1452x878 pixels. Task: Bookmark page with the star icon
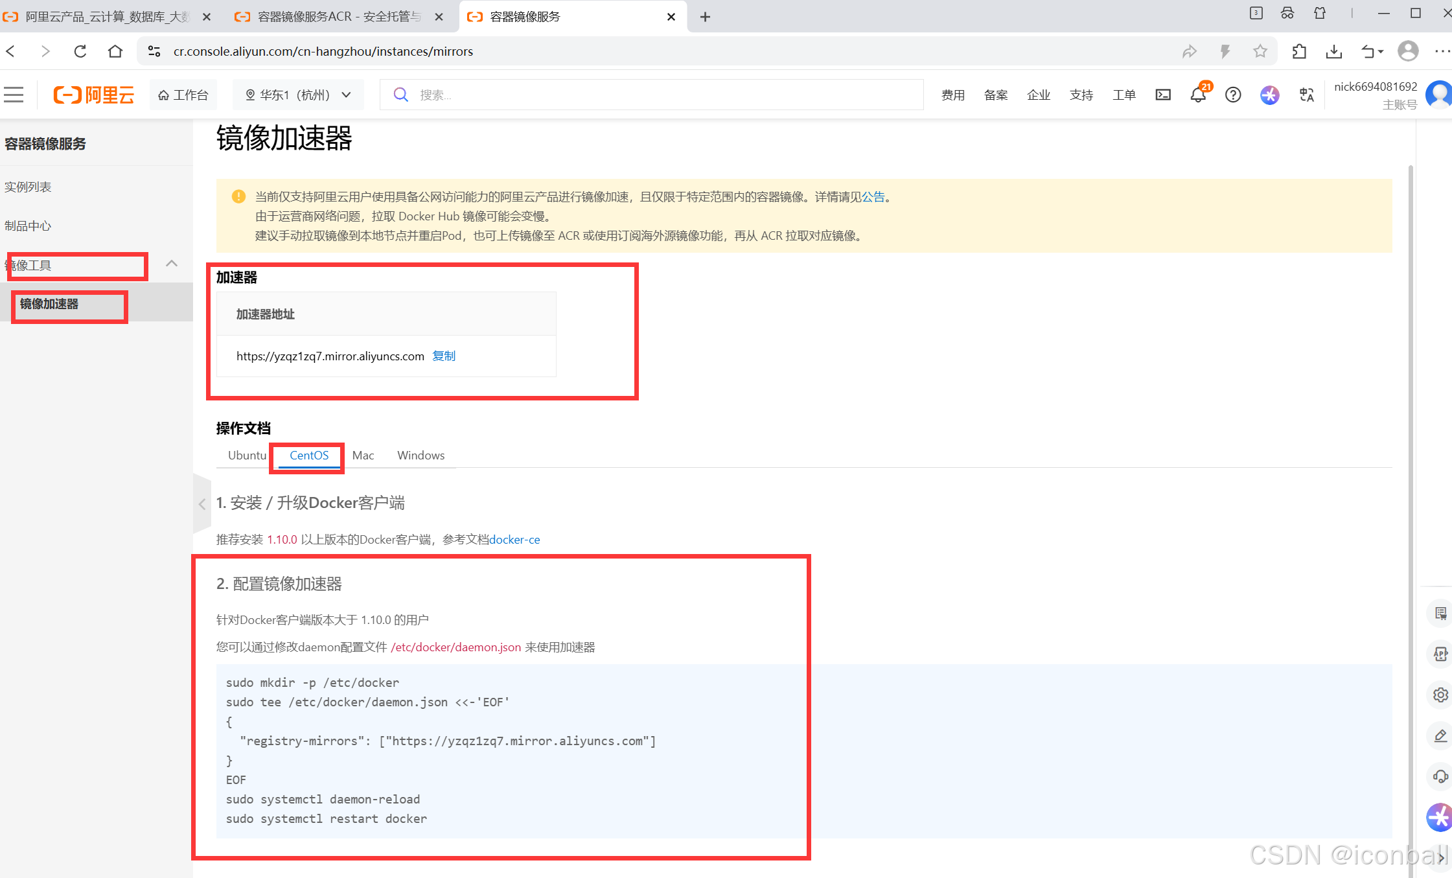pyautogui.click(x=1260, y=51)
